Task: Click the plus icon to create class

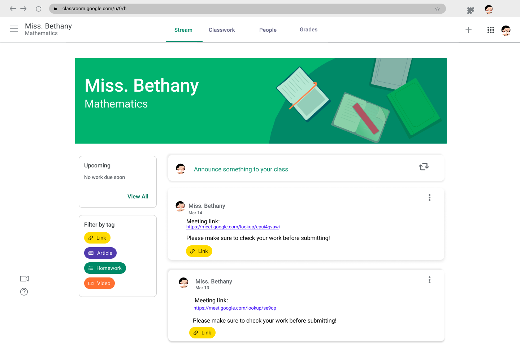Action: [x=468, y=30]
